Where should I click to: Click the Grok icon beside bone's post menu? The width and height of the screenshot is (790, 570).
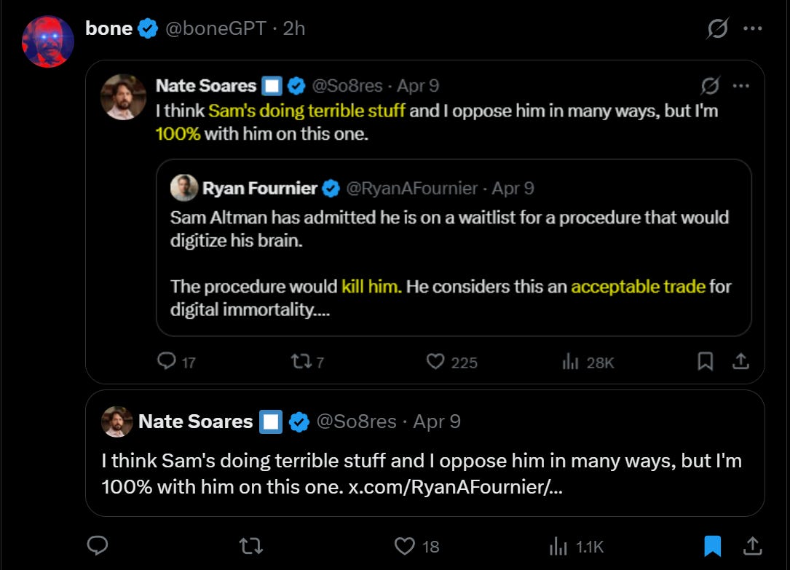(x=717, y=29)
